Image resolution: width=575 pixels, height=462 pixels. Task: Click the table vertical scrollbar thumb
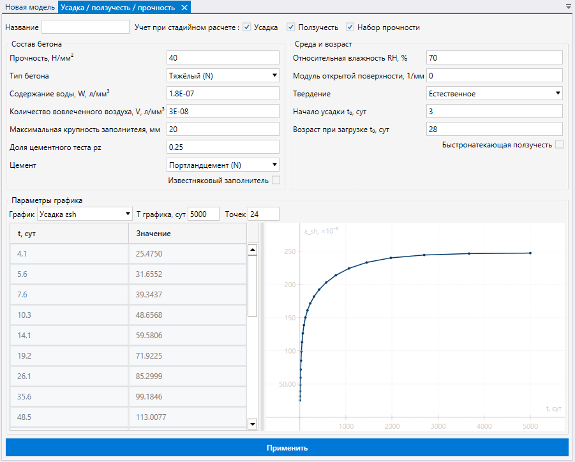coord(252,286)
